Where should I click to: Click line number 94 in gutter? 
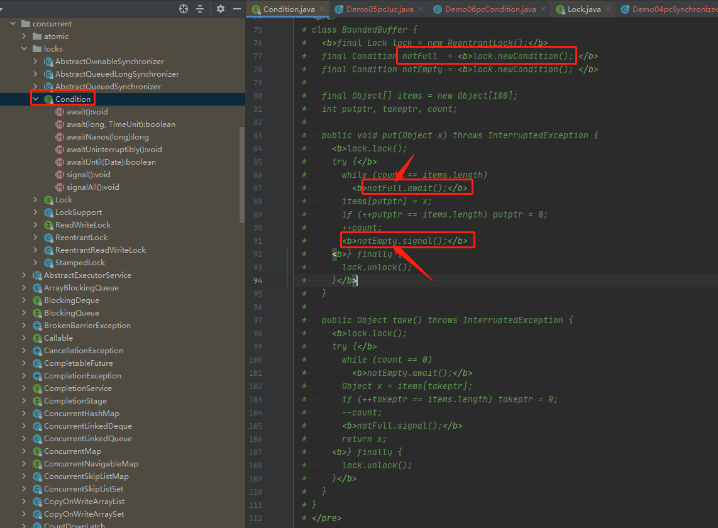[x=258, y=281]
